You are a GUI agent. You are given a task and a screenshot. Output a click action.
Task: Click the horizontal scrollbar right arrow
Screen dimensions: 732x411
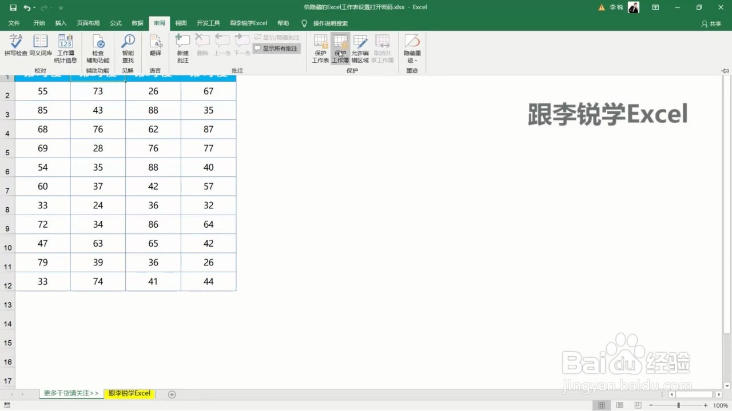pos(718,394)
